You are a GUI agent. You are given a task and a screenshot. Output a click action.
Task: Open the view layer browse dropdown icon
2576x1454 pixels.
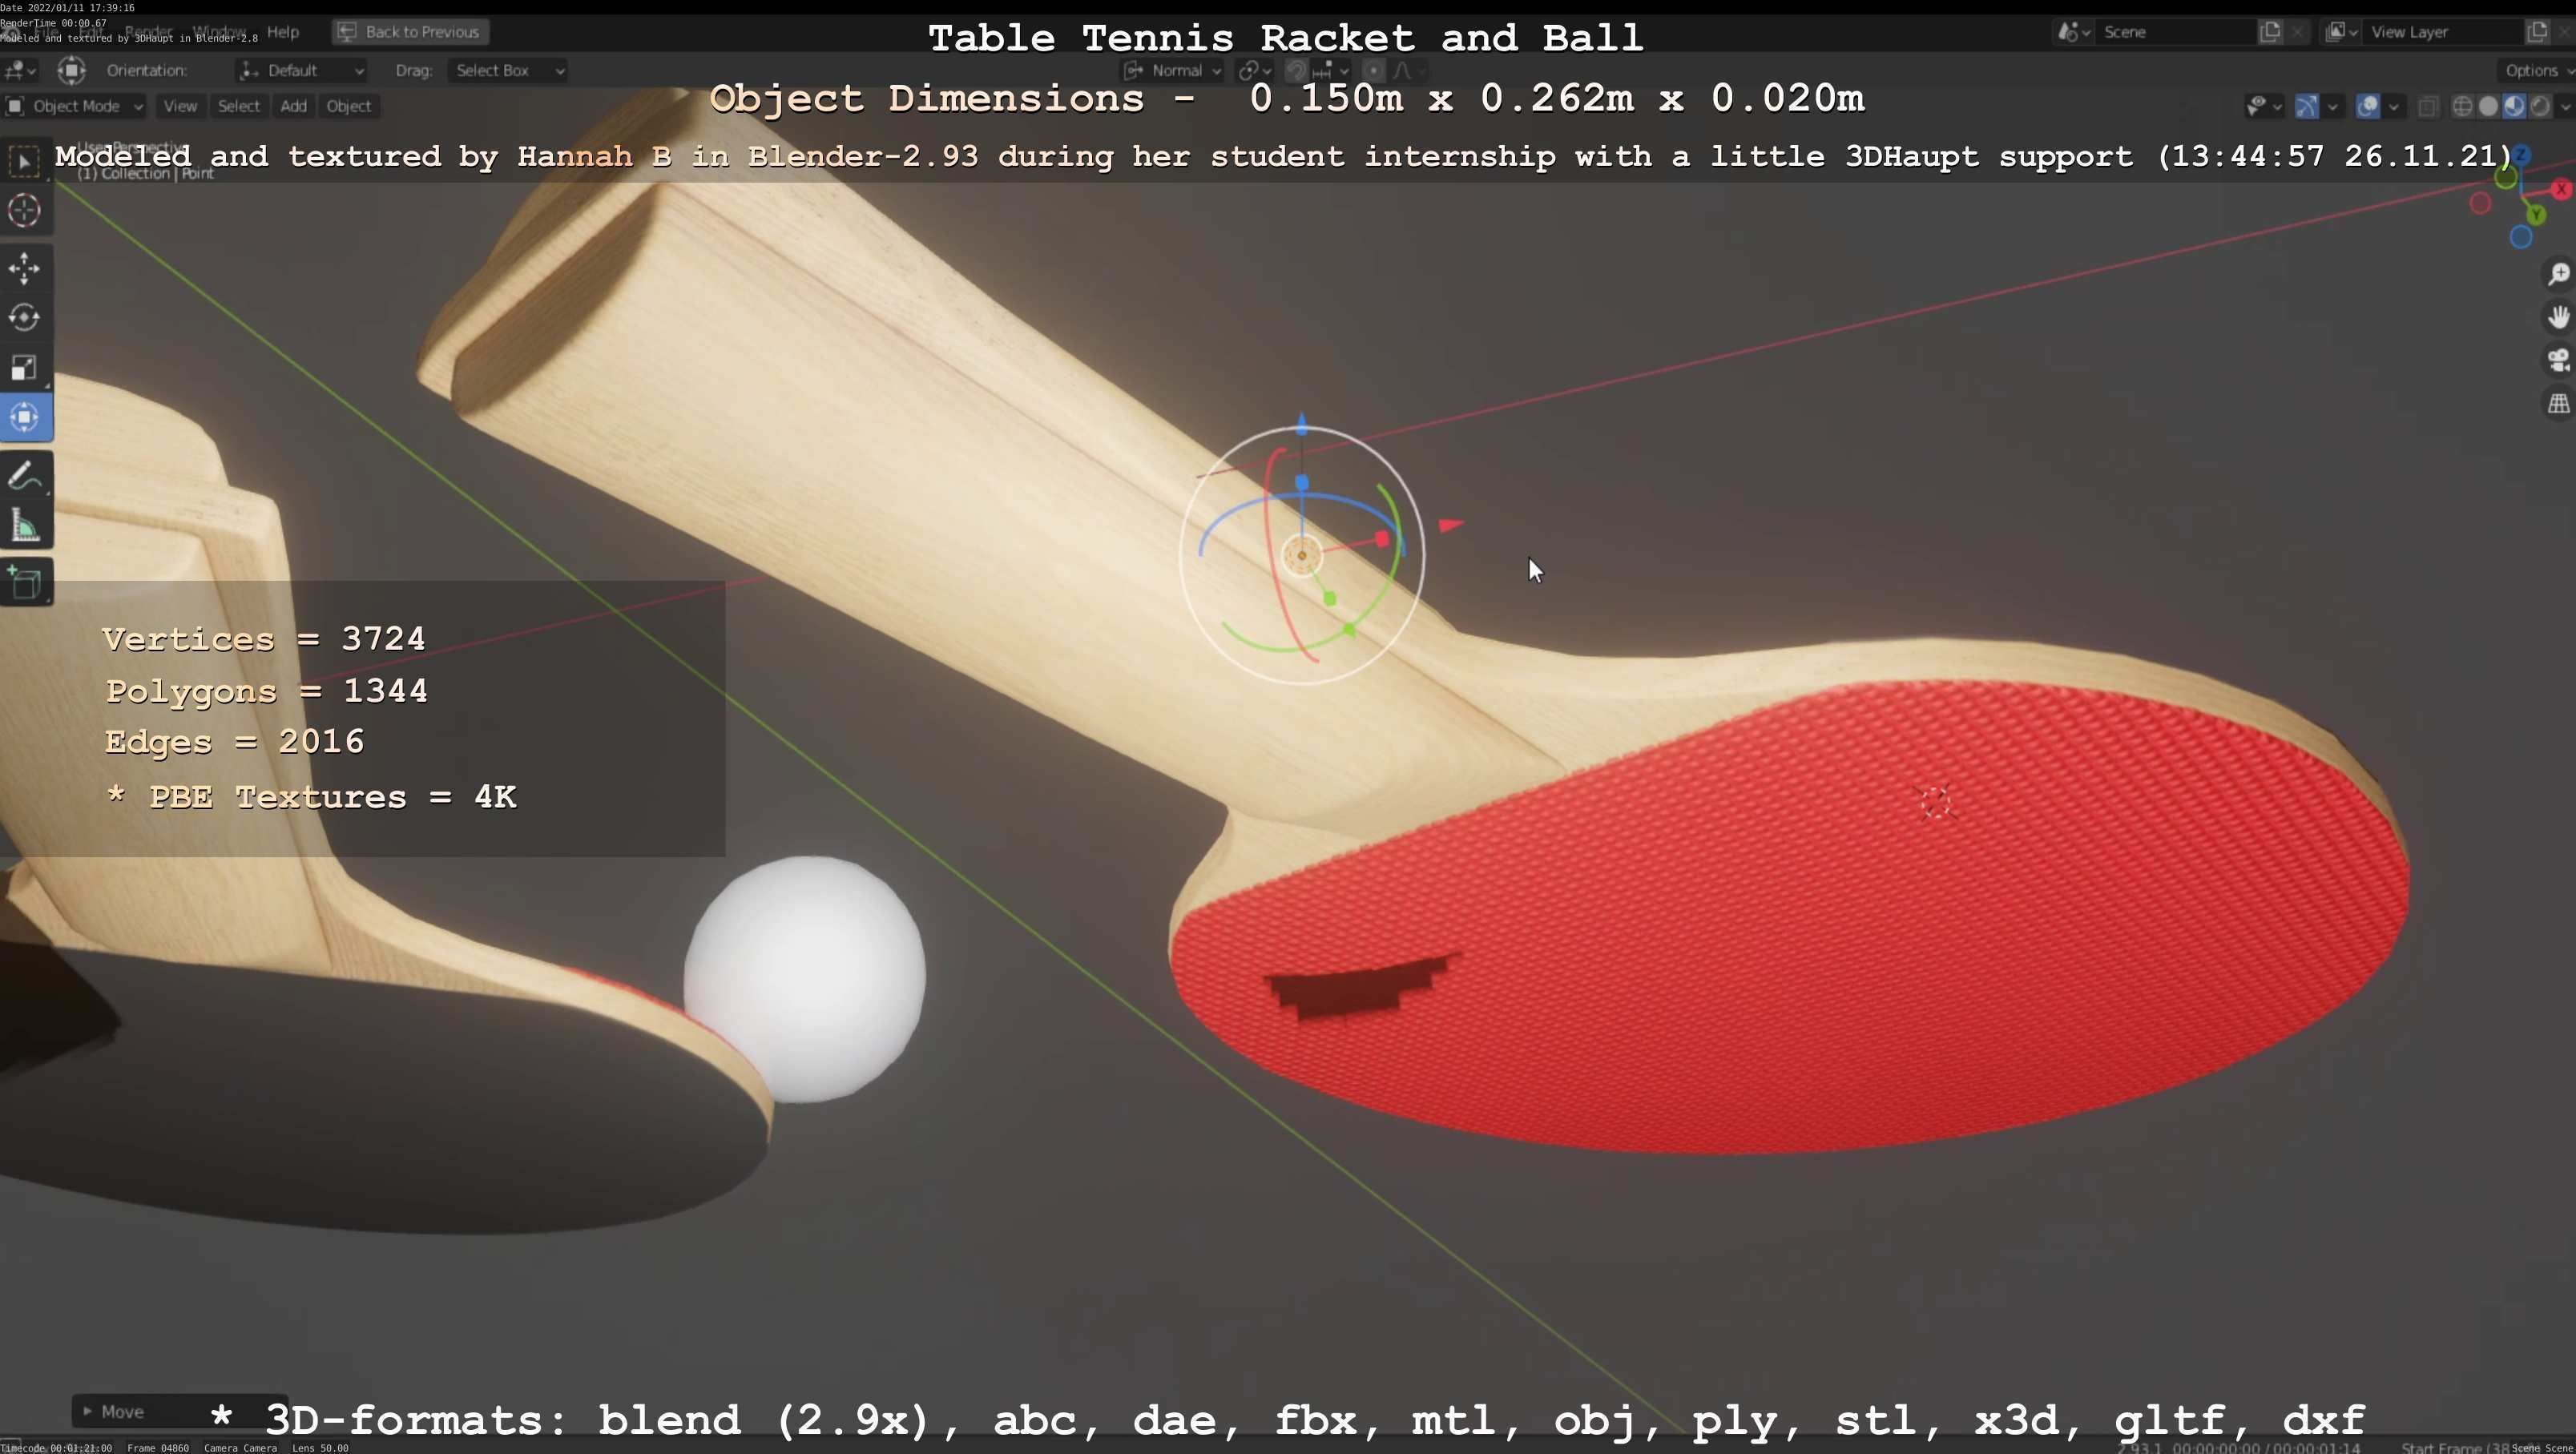click(2341, 32)
